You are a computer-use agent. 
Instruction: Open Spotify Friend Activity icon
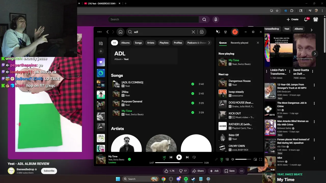[x=225, y=32]
